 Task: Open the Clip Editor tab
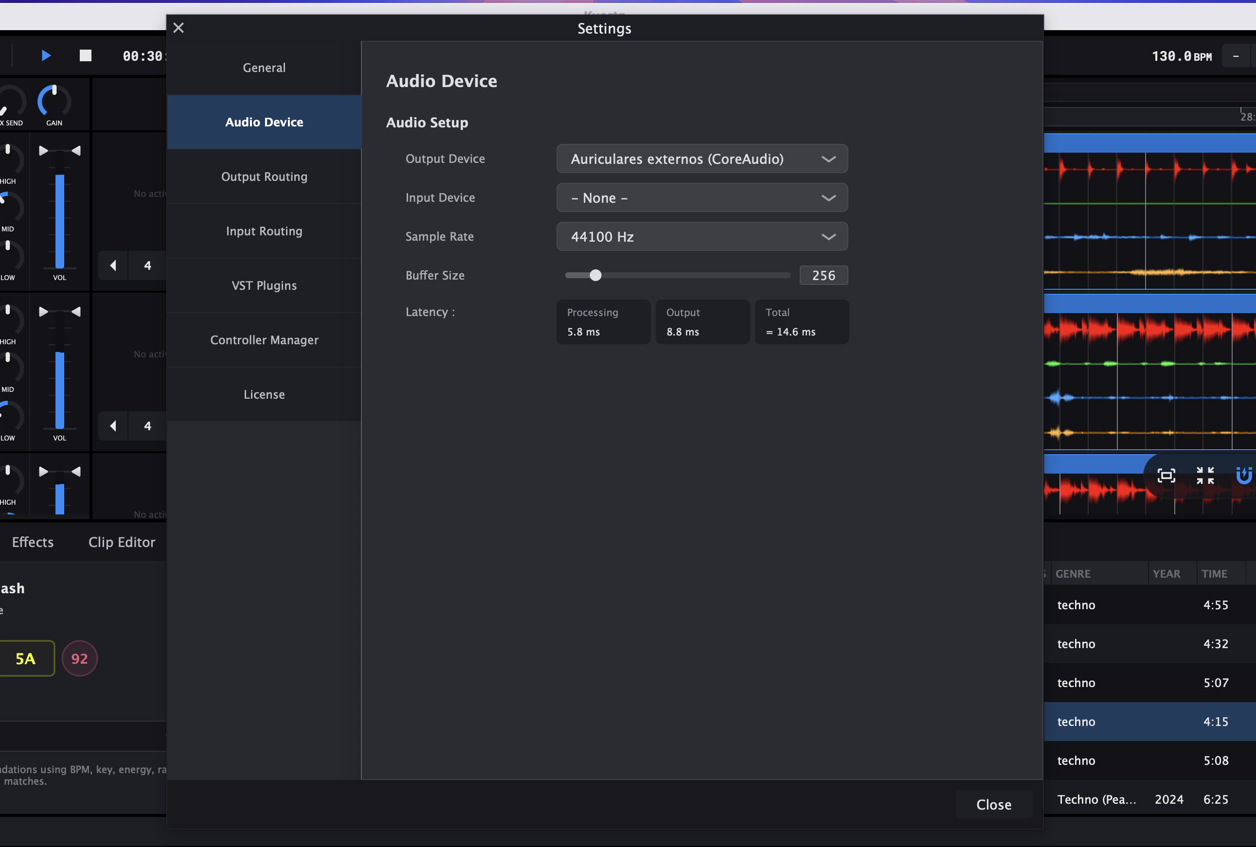(x=122, y=542)
